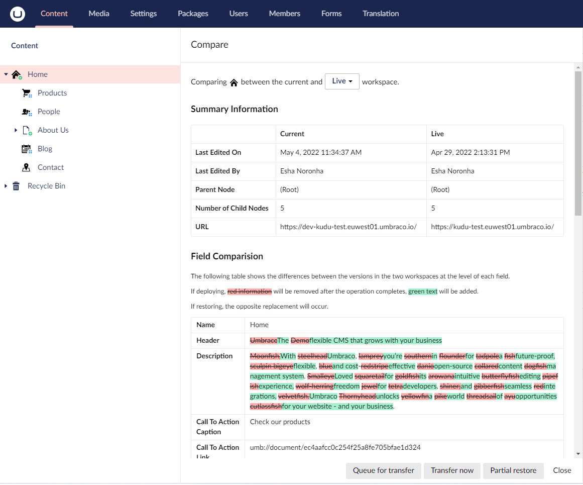The height and width of the screenshot is (485, 583).
Task: Click the Contact map pin icon
Action: coord(26,167)
